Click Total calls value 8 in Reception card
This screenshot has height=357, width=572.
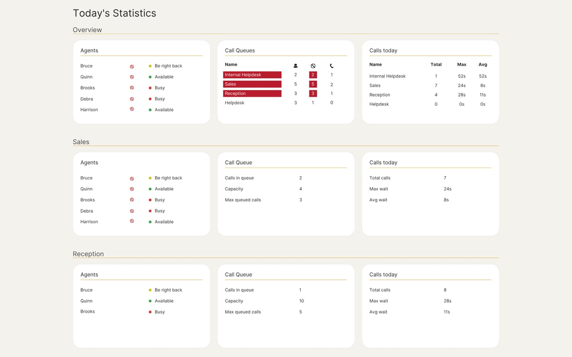pos(445,290)
